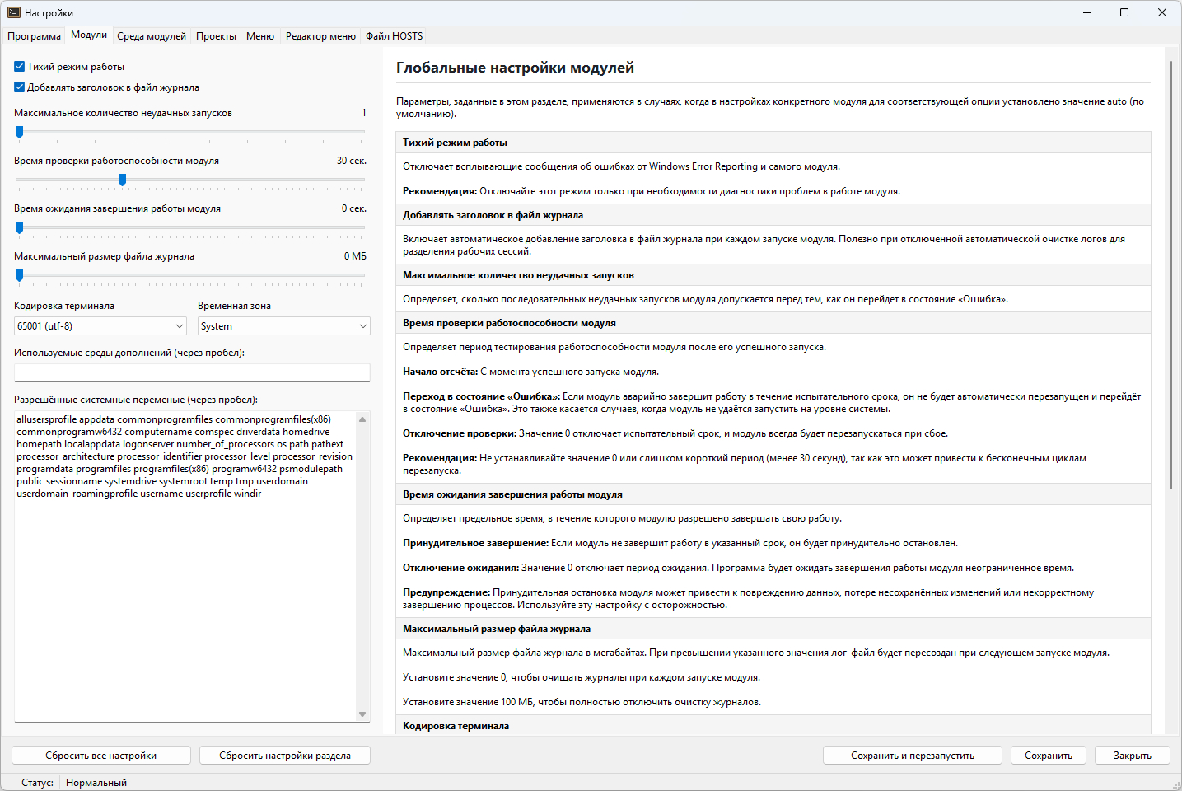Click scroll-up arrow in system variables box
The width and height of the screenshot is (1182, 791).
[362, 419]
